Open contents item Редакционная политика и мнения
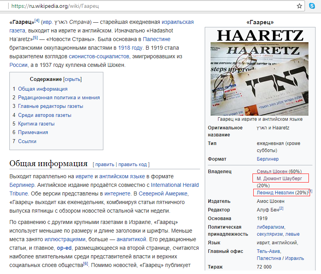 coord(59,98)
